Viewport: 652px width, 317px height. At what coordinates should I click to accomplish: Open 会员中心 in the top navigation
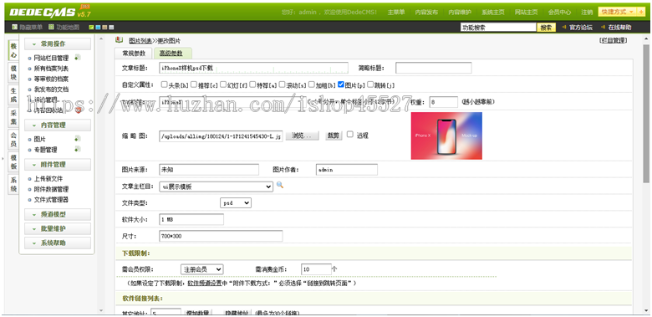point(559,13)
